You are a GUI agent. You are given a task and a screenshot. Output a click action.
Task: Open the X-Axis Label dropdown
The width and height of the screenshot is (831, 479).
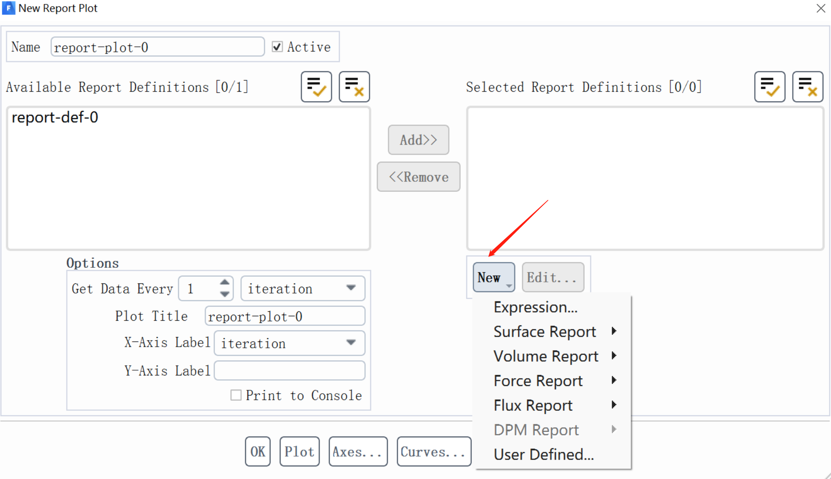tap(289, 343)
